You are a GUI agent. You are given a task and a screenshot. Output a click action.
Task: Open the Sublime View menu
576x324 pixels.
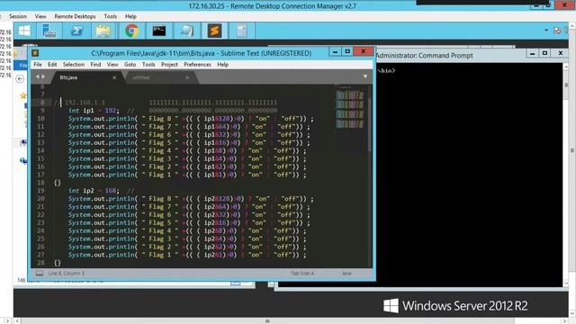pyautogui.click(x=112, y=64)
